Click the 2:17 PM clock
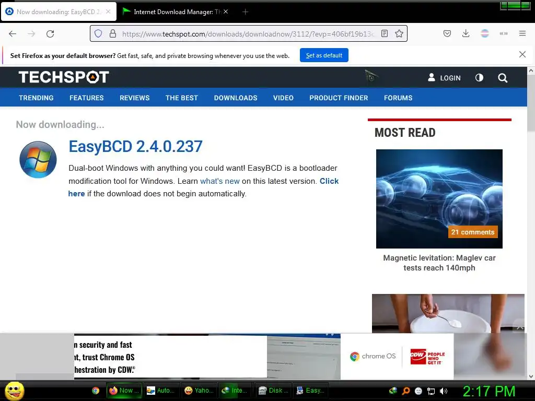Screen dimensions: 535x401 (x=489, y=391)
